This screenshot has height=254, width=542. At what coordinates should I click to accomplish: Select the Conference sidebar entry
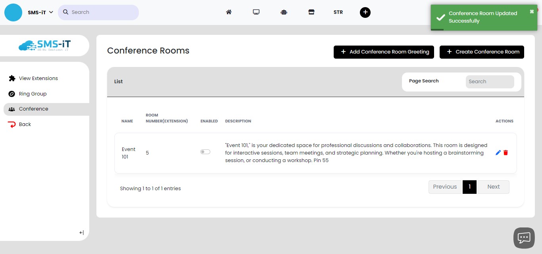click(x=34, y=109)
